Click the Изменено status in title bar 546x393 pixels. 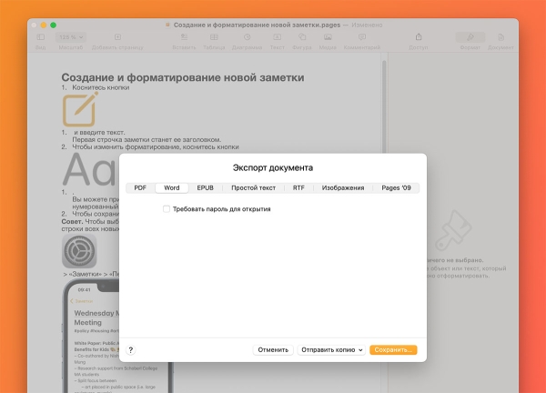pos(367,25)
